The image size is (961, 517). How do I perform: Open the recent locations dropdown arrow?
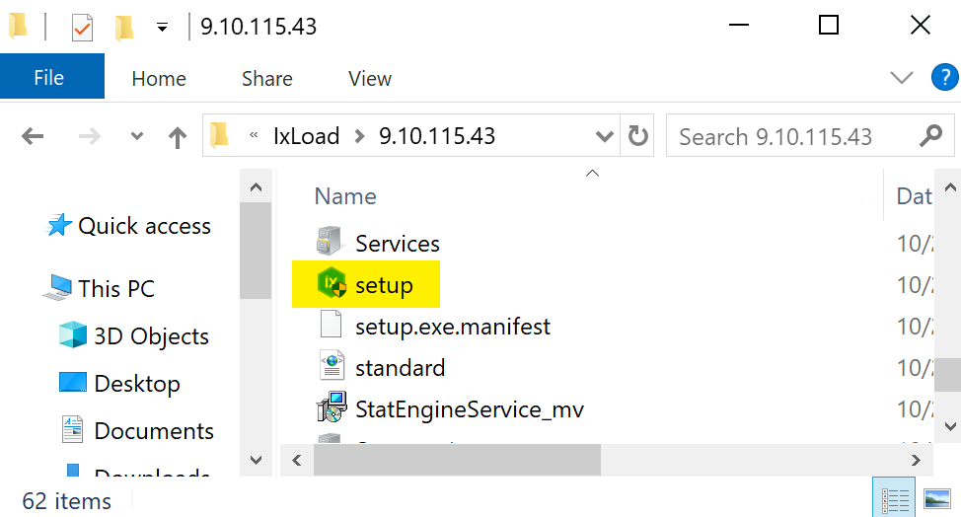137,137
